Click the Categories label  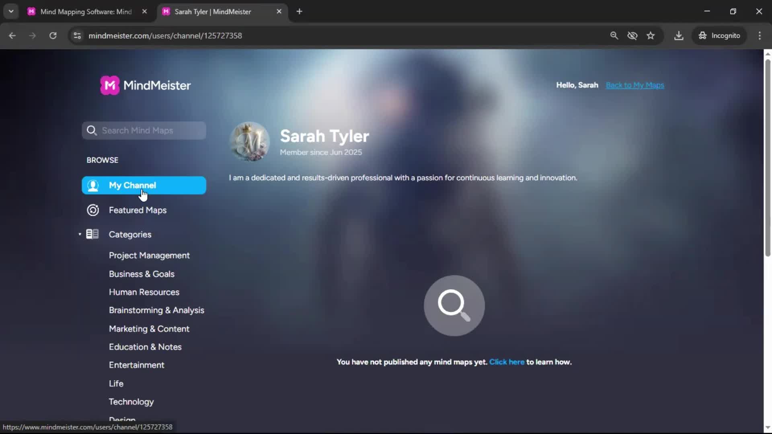[x=130, y=235]
